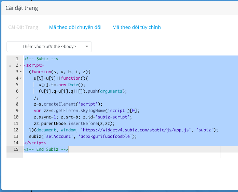Open the 'Thêm vào trước thẻ </body>' dropdown
The height and width of the screenshot is (192, 238).
[x=49, y=47]
